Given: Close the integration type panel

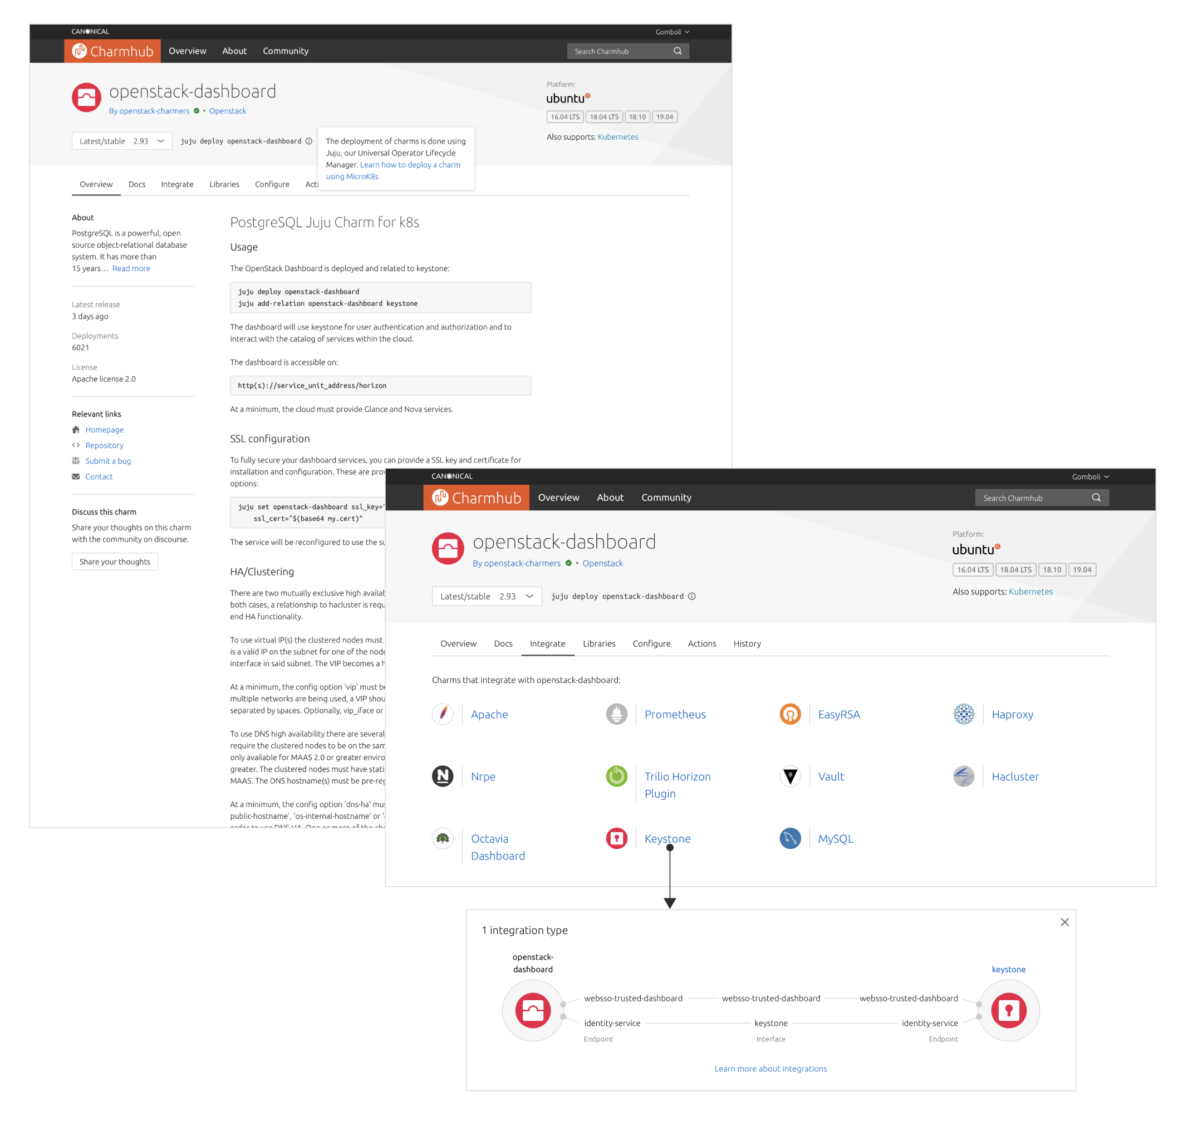Looking at the screenshot, I should (x=1064, y=922).
